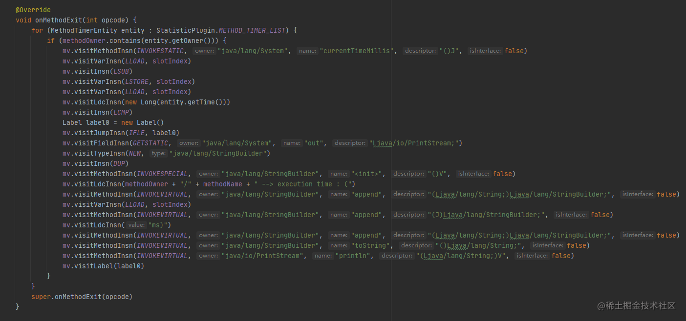This screenshot has width=686, height=321.
Task: Click the LSTORE opcode
Action: pyautogui.click(x=137, y=81)
